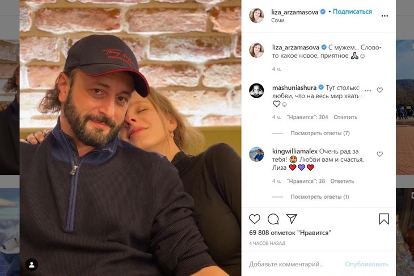Open kingwilliamalex's profile avatar
Viewport: 414px width, 276px height.
tap(256, 154)
